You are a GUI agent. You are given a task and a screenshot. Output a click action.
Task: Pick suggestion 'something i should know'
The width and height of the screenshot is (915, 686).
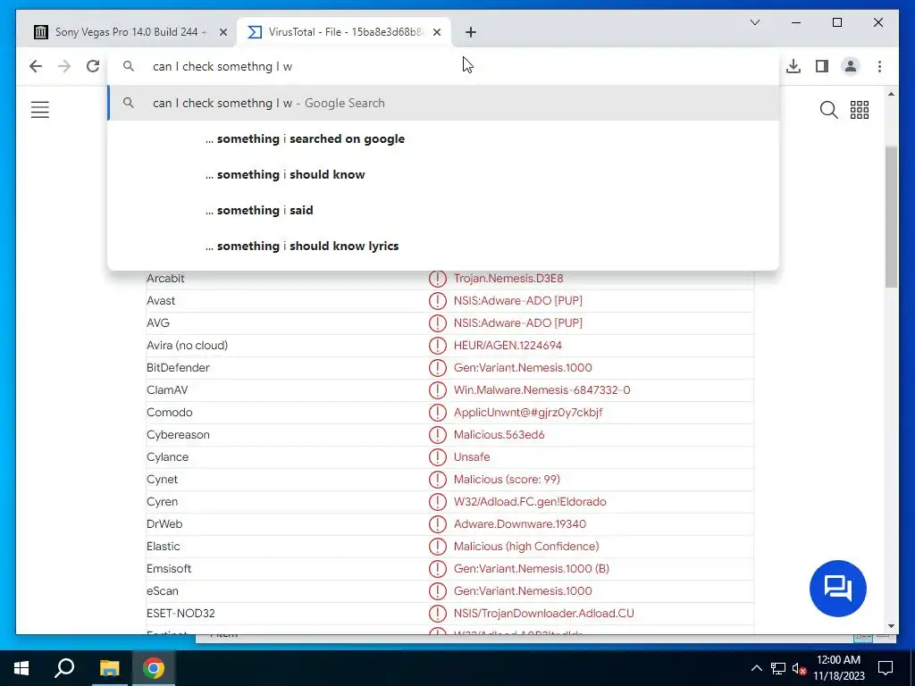pos(443,174)
